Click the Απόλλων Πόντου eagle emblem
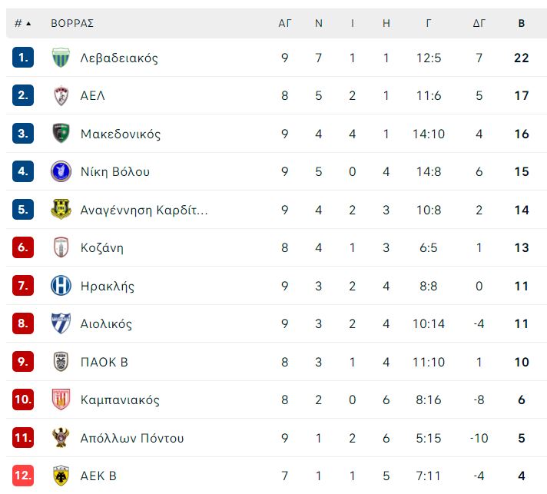This screenshot has height=494, width=547. pyautogui.click(x=61, y=437)
